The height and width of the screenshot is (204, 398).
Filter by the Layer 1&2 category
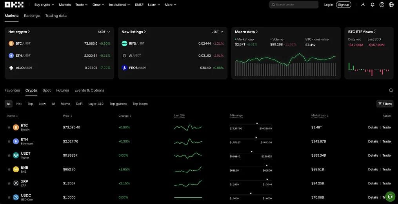click(x=96, y=104)
